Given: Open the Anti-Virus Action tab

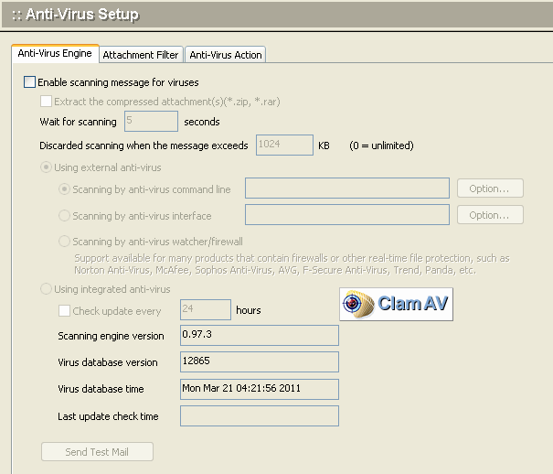Looking at the screenshot, I should point(225,55).
